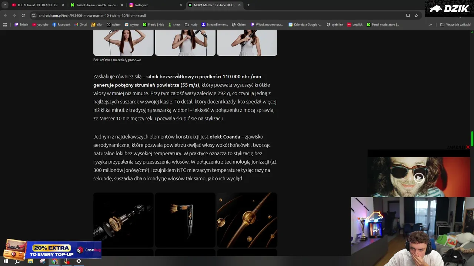Open the Wszystkie zakładki folder

455,25
